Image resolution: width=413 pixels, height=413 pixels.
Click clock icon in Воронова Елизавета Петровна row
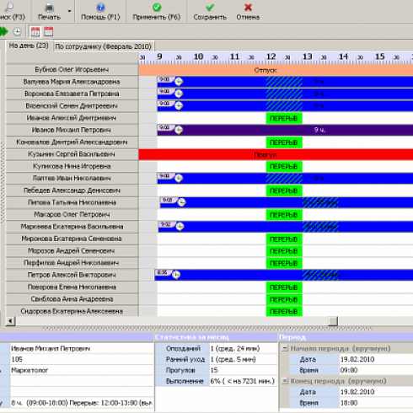[x=179, y=94]
